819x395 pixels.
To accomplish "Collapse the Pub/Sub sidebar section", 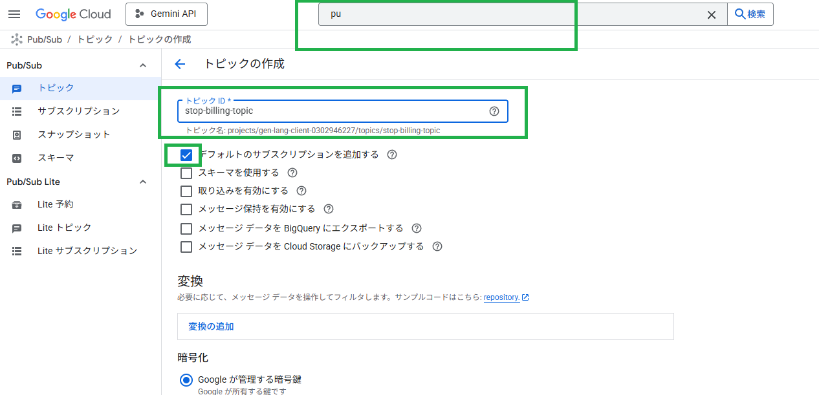I will click(143, 65).
